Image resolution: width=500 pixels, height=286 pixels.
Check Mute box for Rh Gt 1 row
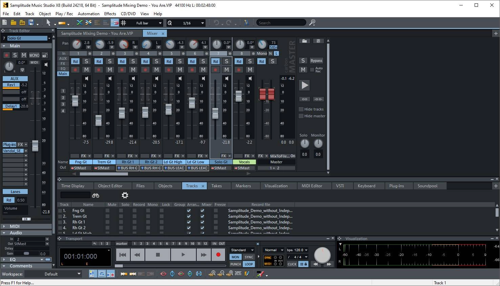pos(107,222)
